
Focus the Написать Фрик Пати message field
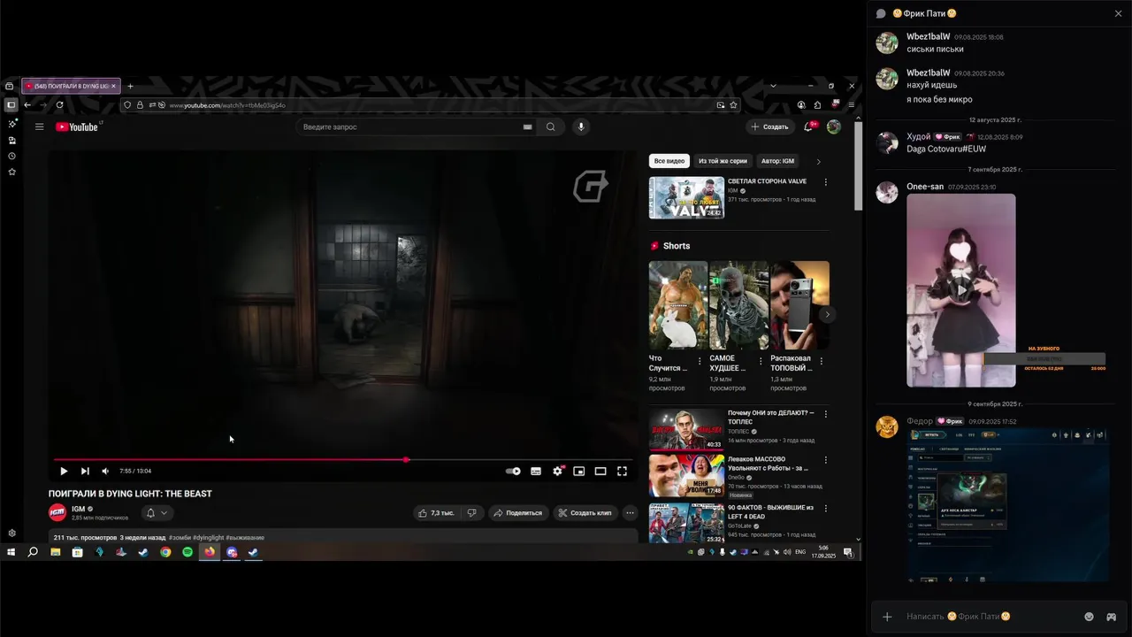989,617
